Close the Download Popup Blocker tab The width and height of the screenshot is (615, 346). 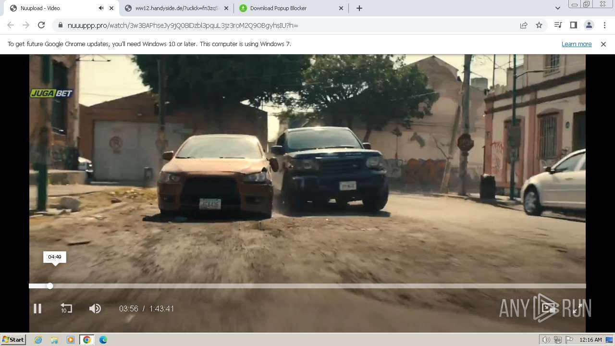[341, 8]
